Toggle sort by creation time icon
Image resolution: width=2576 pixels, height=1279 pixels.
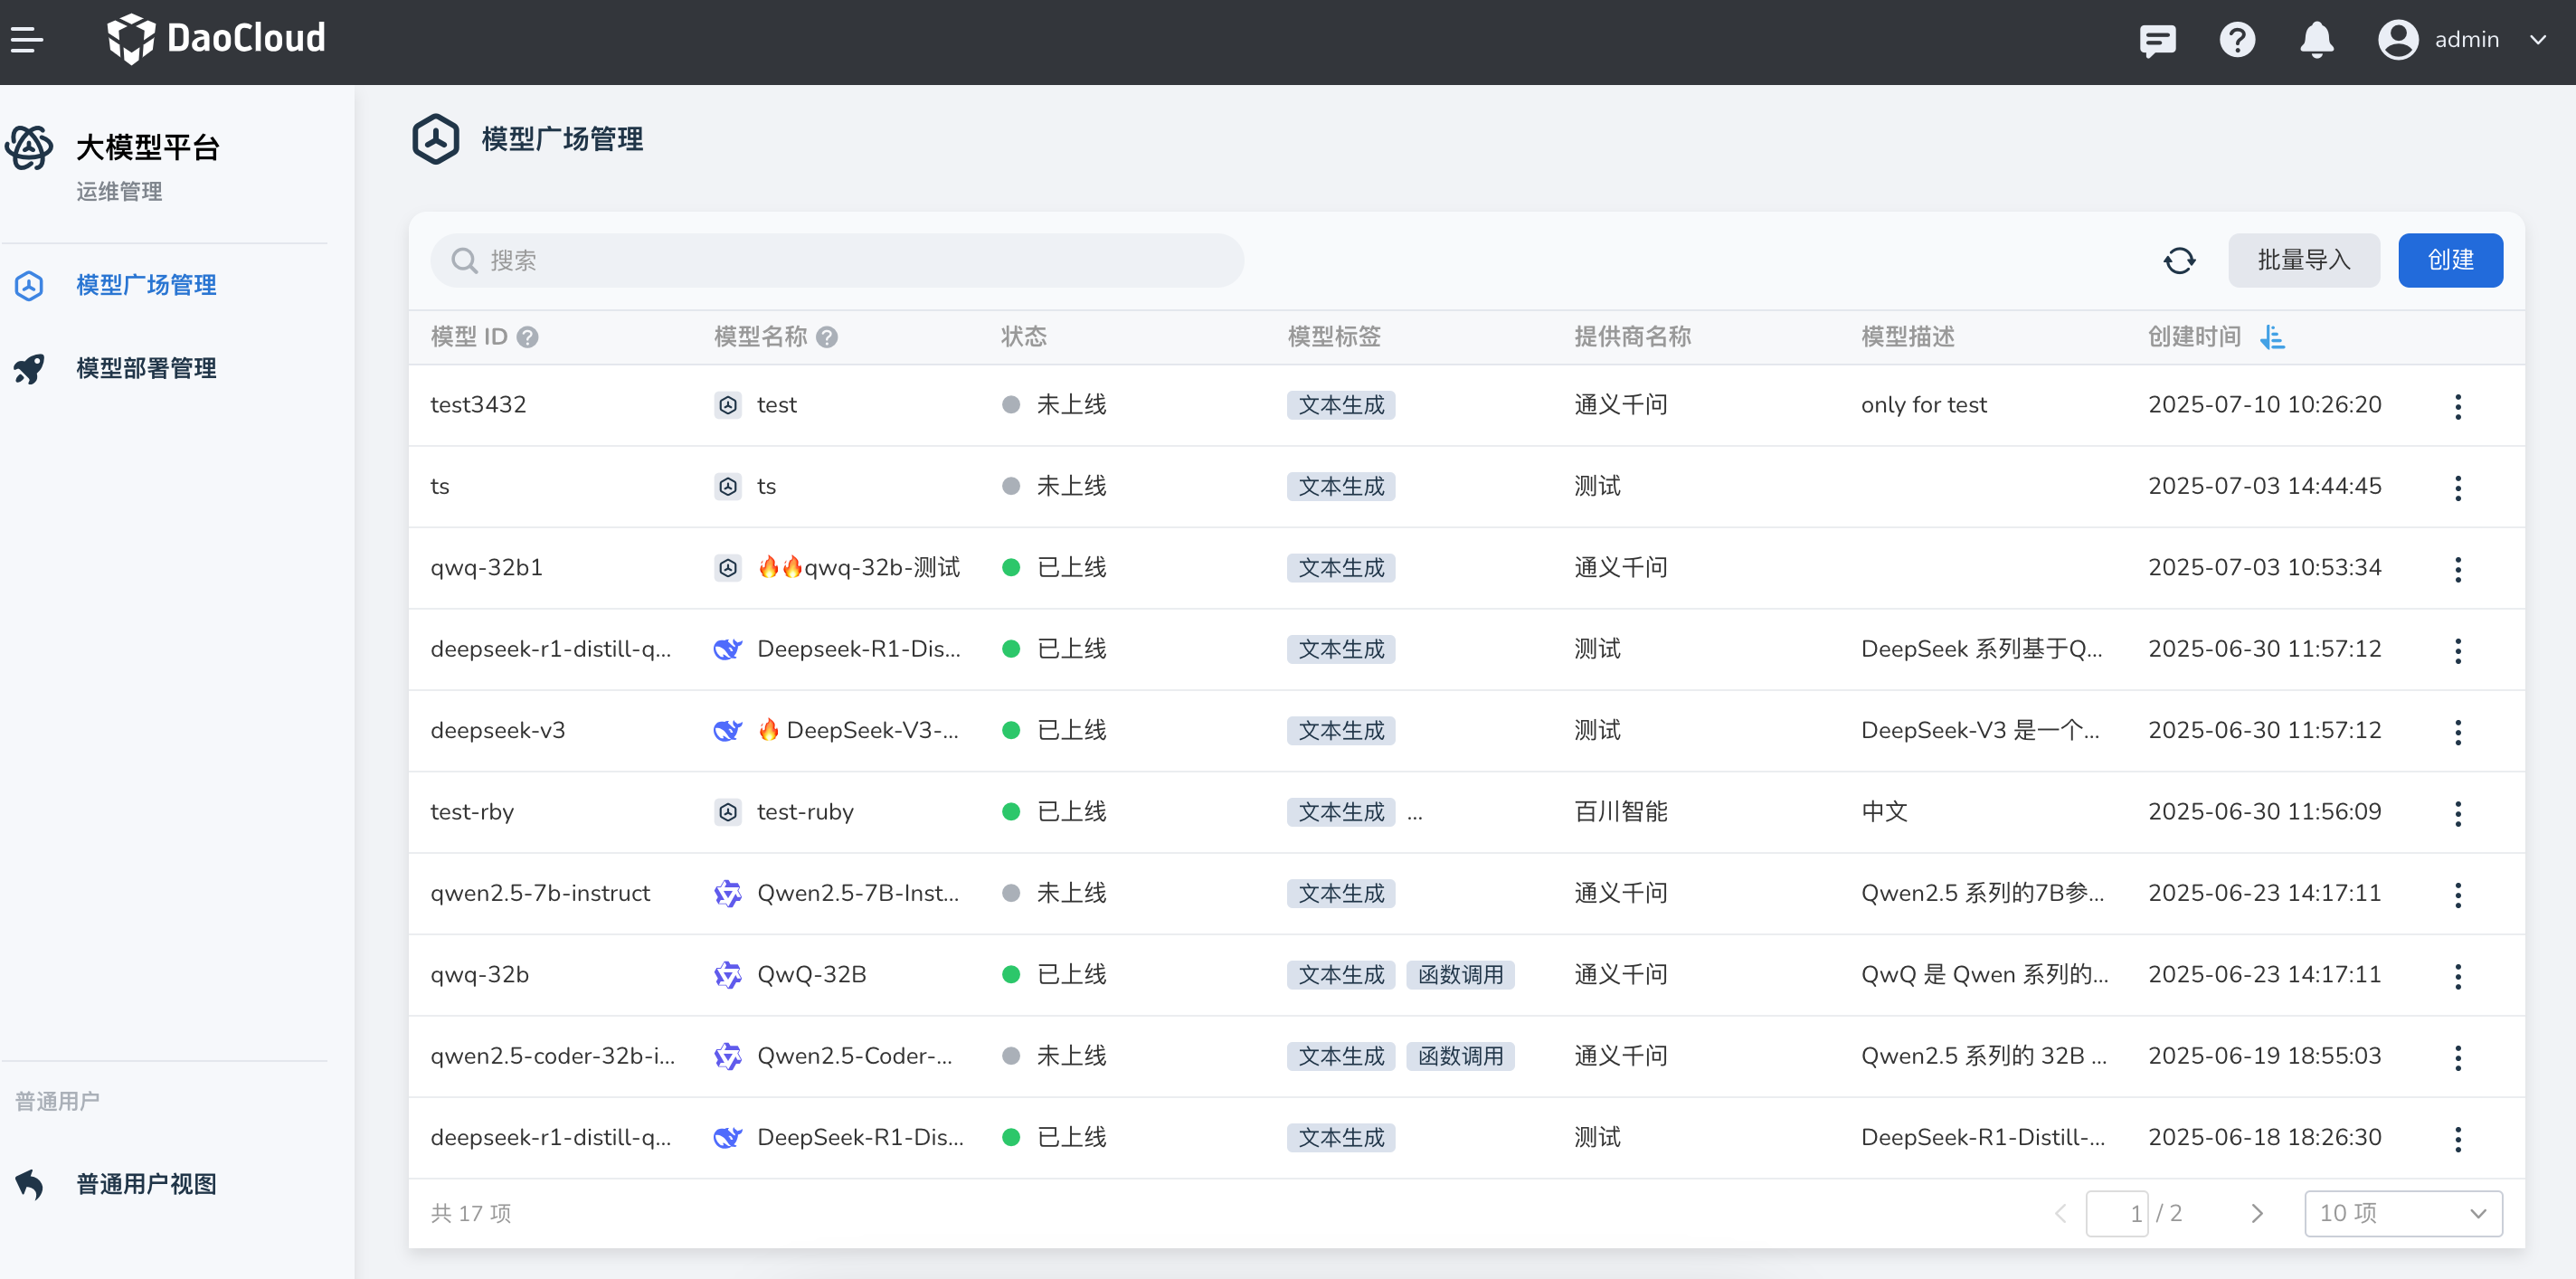click(2272, 337)
